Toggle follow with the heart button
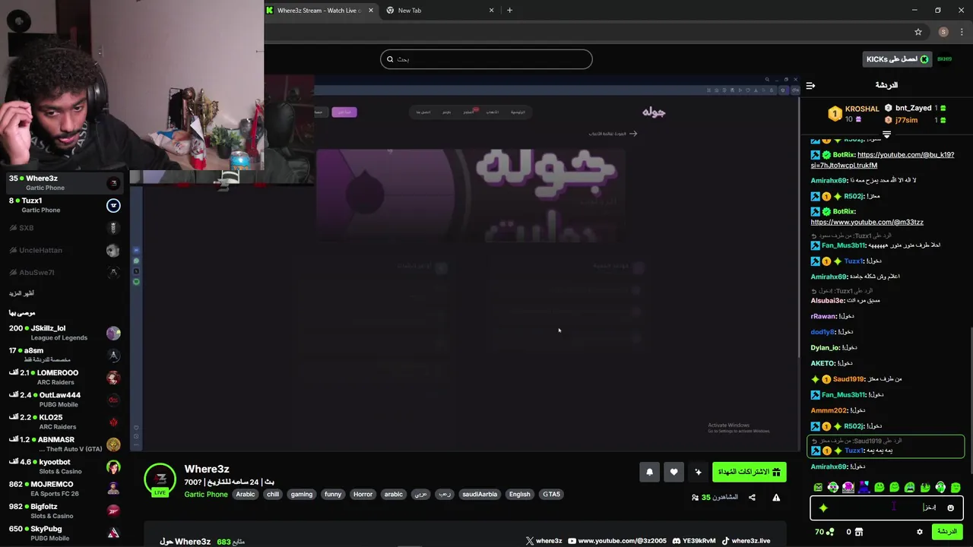This screenshot has width=973, height=547. (x=673, y=472)
